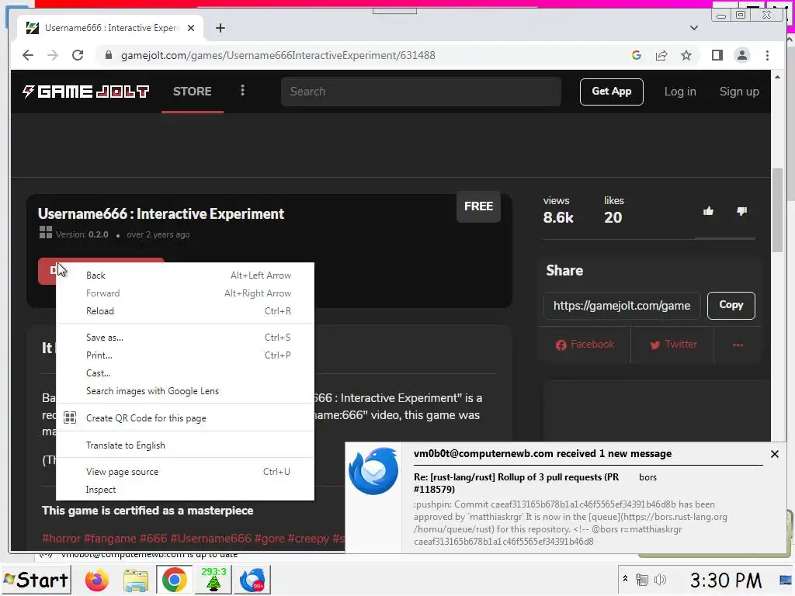The width and height of the screenshot is (795, 596).
Task: Open Chrome three-dot menu
Action: pyautogui.click(x=767, y=55)
